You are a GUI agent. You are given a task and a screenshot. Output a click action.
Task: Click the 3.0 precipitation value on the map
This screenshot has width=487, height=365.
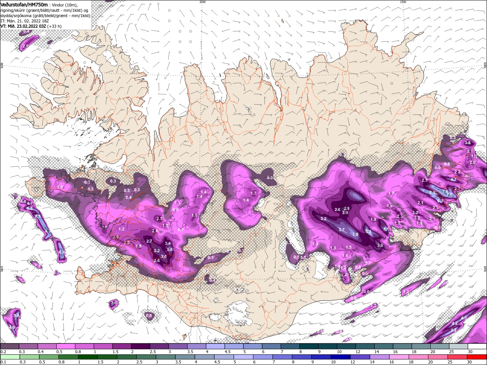click(367, 292)
